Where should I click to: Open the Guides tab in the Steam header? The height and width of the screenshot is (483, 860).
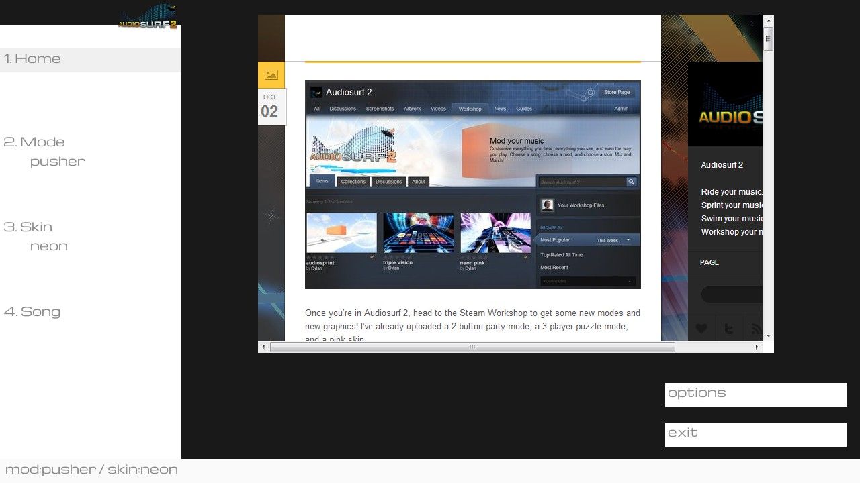point(524,109)
